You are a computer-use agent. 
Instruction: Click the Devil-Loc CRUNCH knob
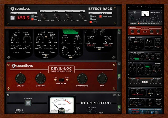click(41, 78)
